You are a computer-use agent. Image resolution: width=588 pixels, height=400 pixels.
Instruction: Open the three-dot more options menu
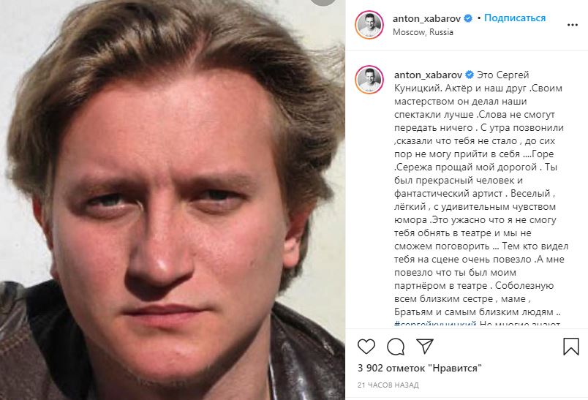pyautogui.click(x=572, y=25)
